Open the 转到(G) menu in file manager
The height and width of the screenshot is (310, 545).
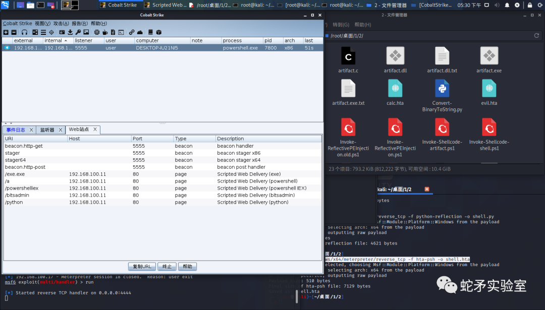(341, 25)
